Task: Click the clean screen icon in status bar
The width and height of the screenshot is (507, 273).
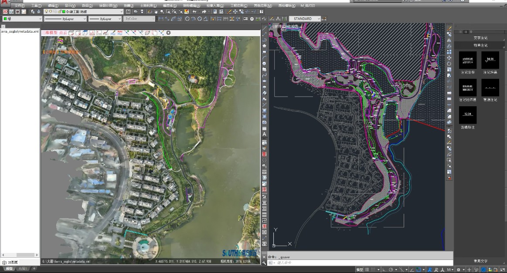Action: pyautogui.click(x=502, y=270)
